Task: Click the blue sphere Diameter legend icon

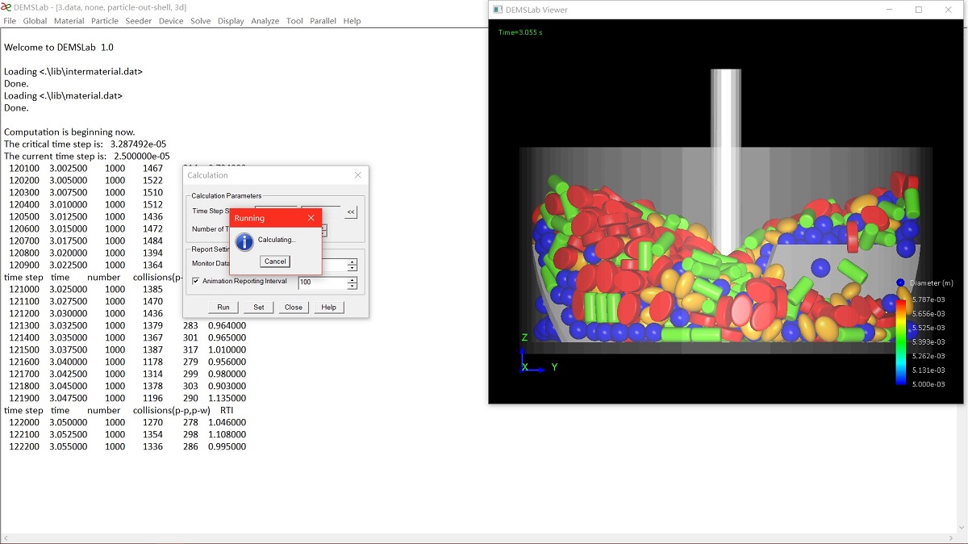Action: [x=900, y=282]
